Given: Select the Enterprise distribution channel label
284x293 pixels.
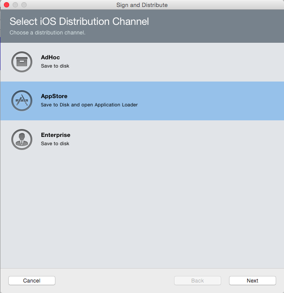Looking at the screenshot, I should click(x=55, y=135).
